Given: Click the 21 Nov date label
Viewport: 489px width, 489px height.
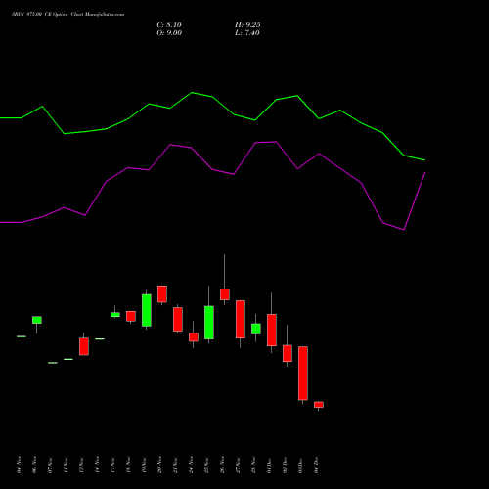Looking at the screenshot, I should [175, 465].
